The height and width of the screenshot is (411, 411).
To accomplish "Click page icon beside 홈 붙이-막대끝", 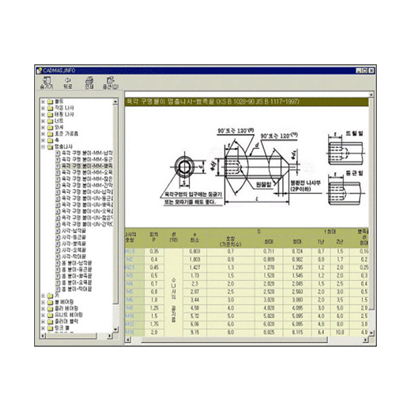I will click(58, 288).
